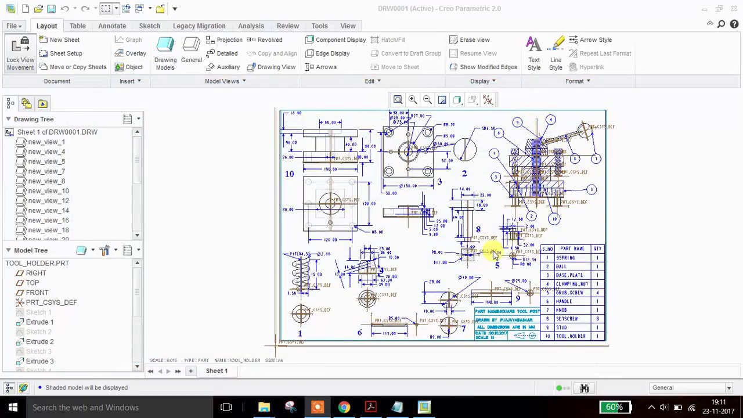This screenshot has height=418, width=743.
Task: Click the Refit view icon
Action: click(x=398, y=100)
